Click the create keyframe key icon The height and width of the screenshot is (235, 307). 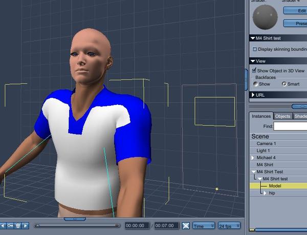tap(10, 226)
